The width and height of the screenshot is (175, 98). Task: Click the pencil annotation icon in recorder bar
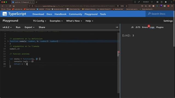pyautogui.click(x=139, y=2)
